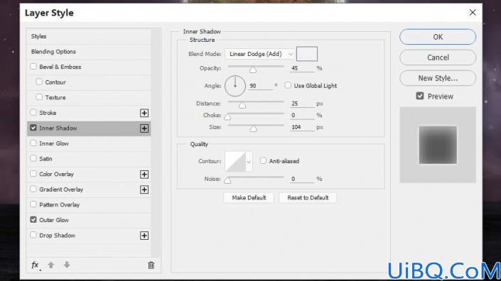The height and width of the screenshot is (281, 501).
Task: Click the Noise value field
Action: (302, 179)
